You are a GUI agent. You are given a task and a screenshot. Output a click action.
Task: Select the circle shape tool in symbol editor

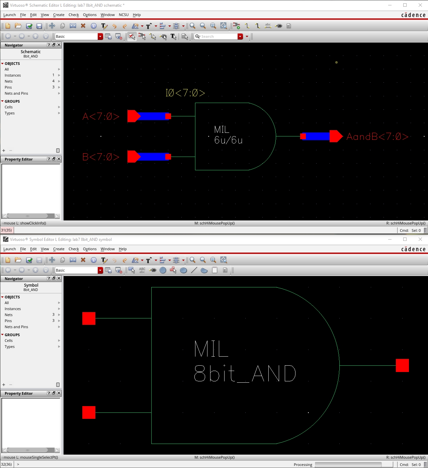163,270
